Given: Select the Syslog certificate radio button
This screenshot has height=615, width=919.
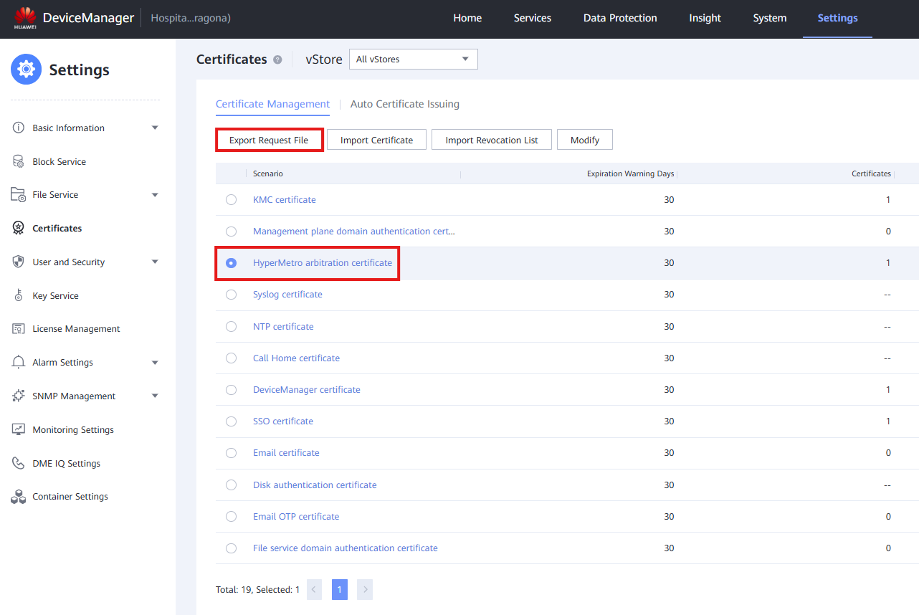Looking at the screenshot, I should pyautogui.click(x=231, y=295).
